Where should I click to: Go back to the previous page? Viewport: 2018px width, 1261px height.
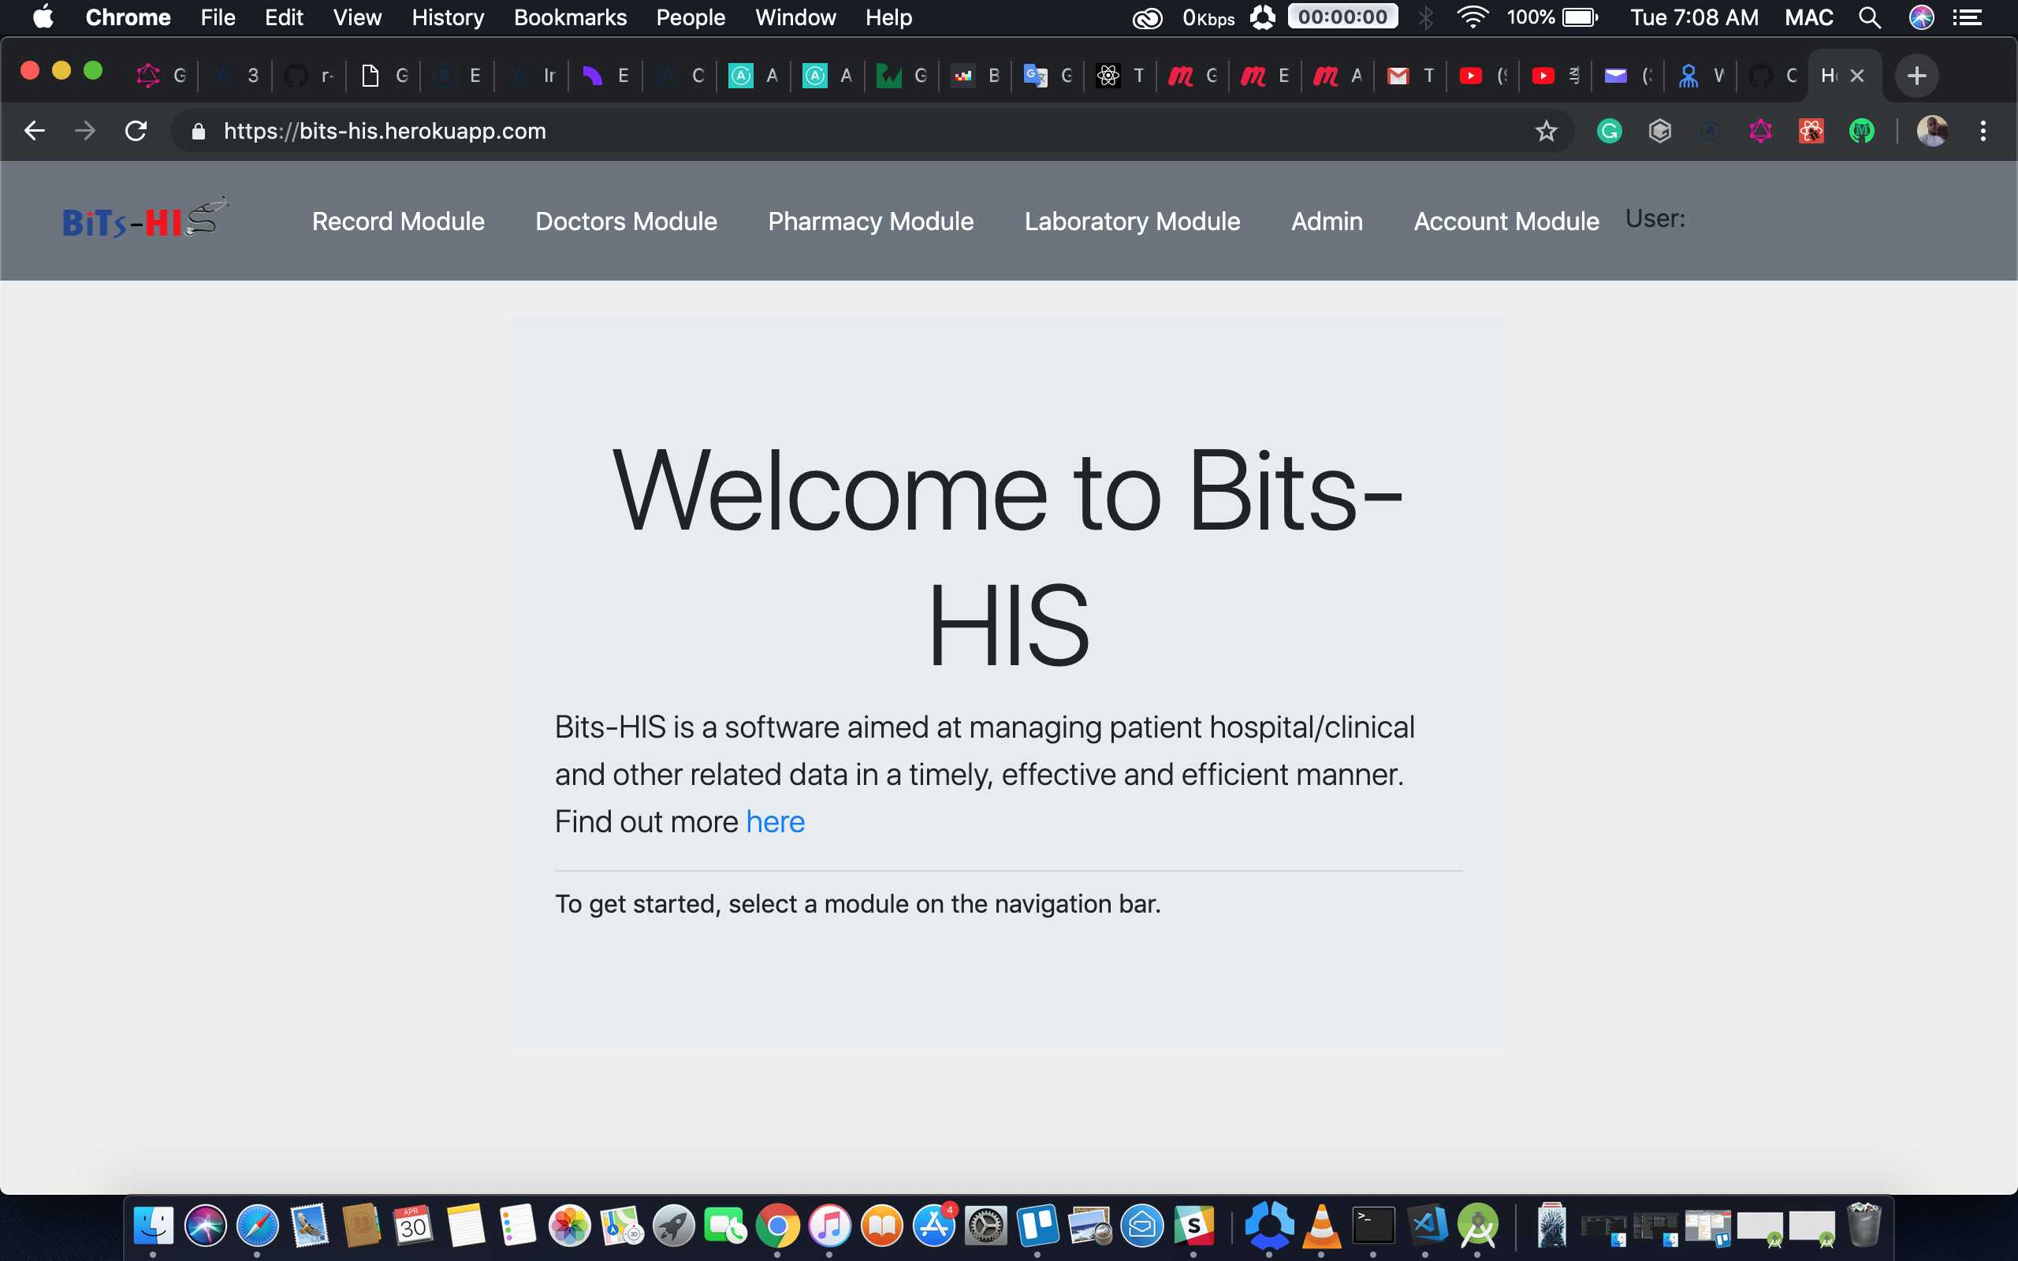tap(34, 131)
